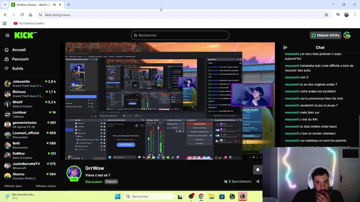Click the browser home button

pyautogui.click(x=30, y=15)
